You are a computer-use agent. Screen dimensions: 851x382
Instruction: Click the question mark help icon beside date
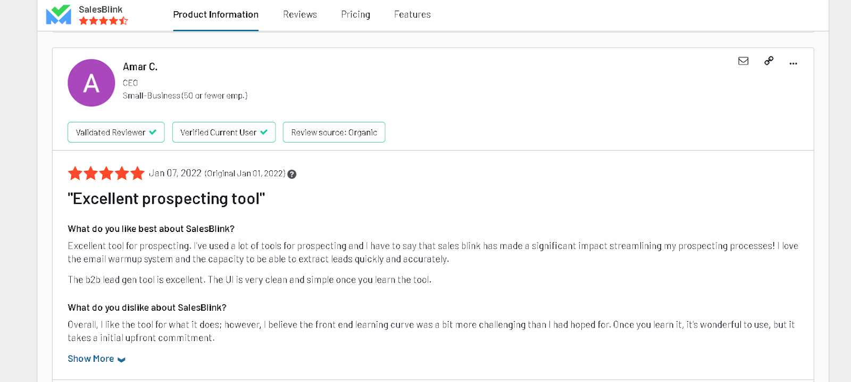pyautogui.click(x=292, y=174)
